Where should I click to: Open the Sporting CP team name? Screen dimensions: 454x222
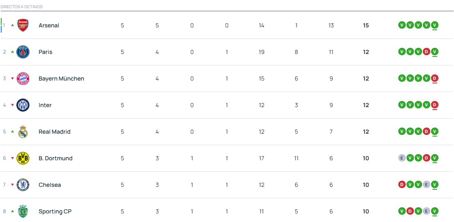point(55,211)
